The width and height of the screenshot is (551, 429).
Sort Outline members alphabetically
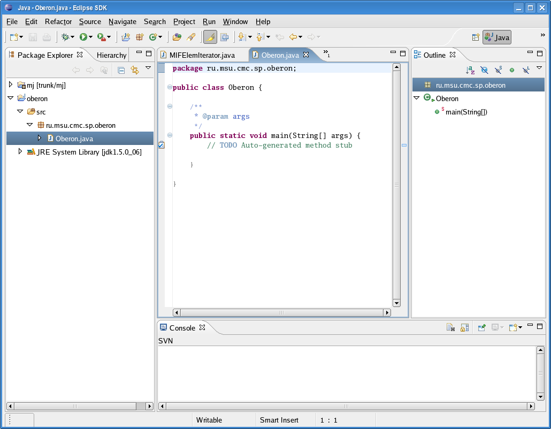(x=470, y=70)
